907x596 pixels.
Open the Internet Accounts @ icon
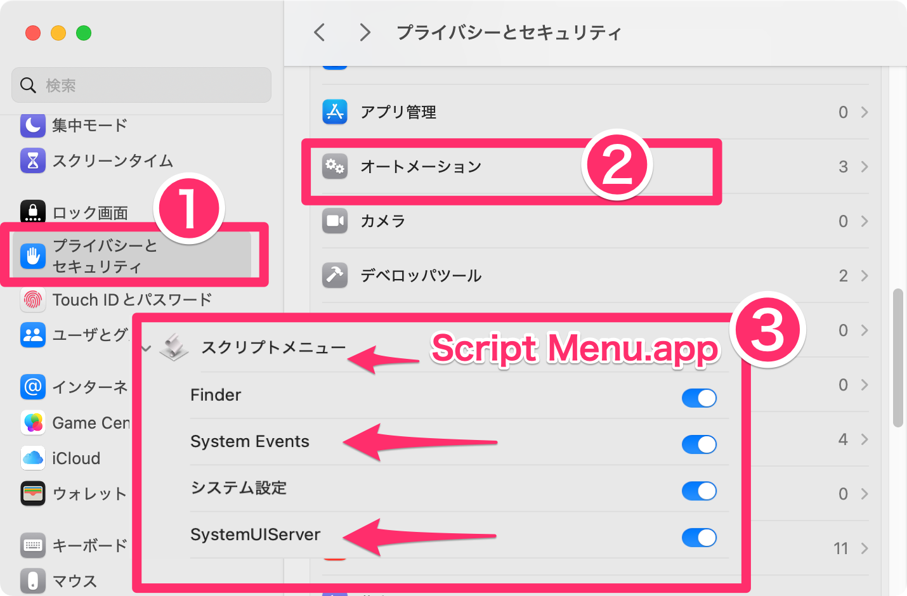tap(33, 386)
